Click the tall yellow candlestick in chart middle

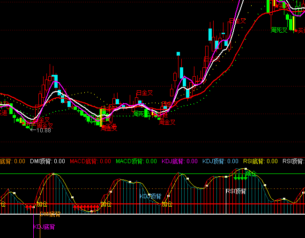point(100,117)
